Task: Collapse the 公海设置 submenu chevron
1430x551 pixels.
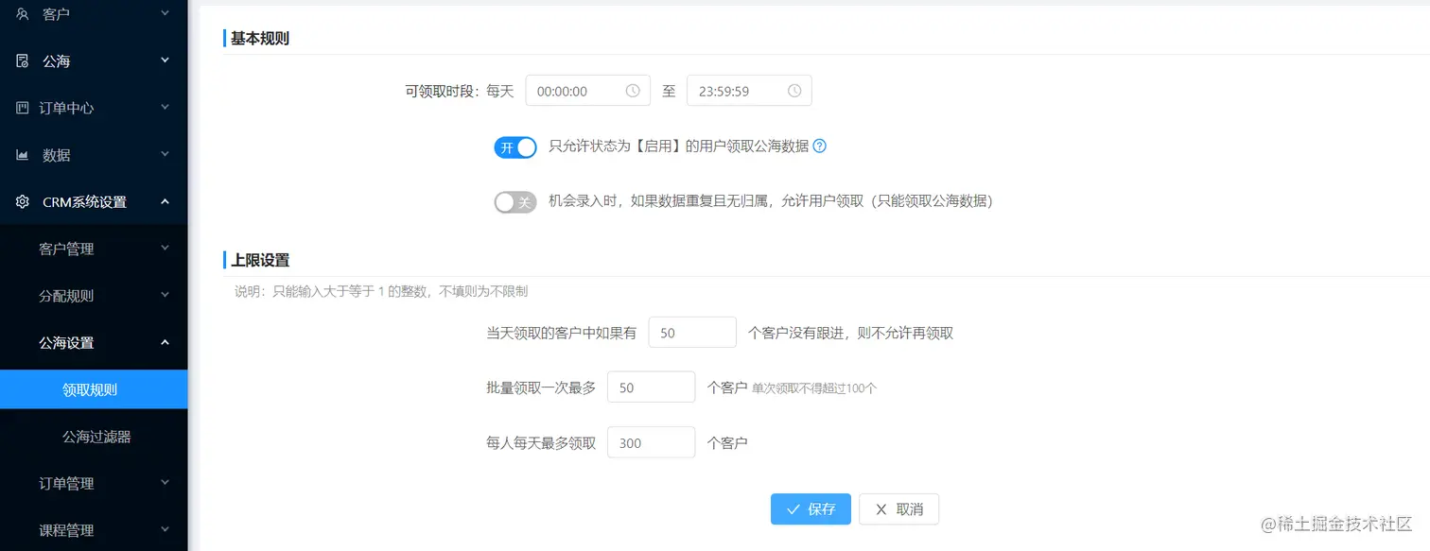Action: [x=165, y=342]
